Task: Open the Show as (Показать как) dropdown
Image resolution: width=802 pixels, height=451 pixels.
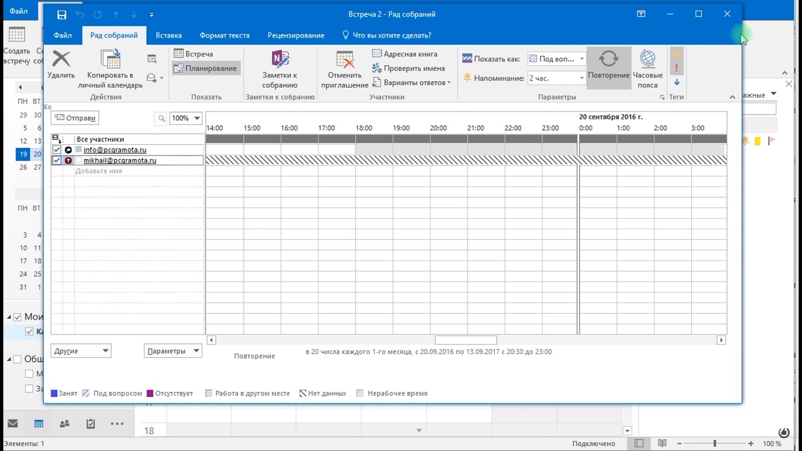Action: (x=581, y=59)
